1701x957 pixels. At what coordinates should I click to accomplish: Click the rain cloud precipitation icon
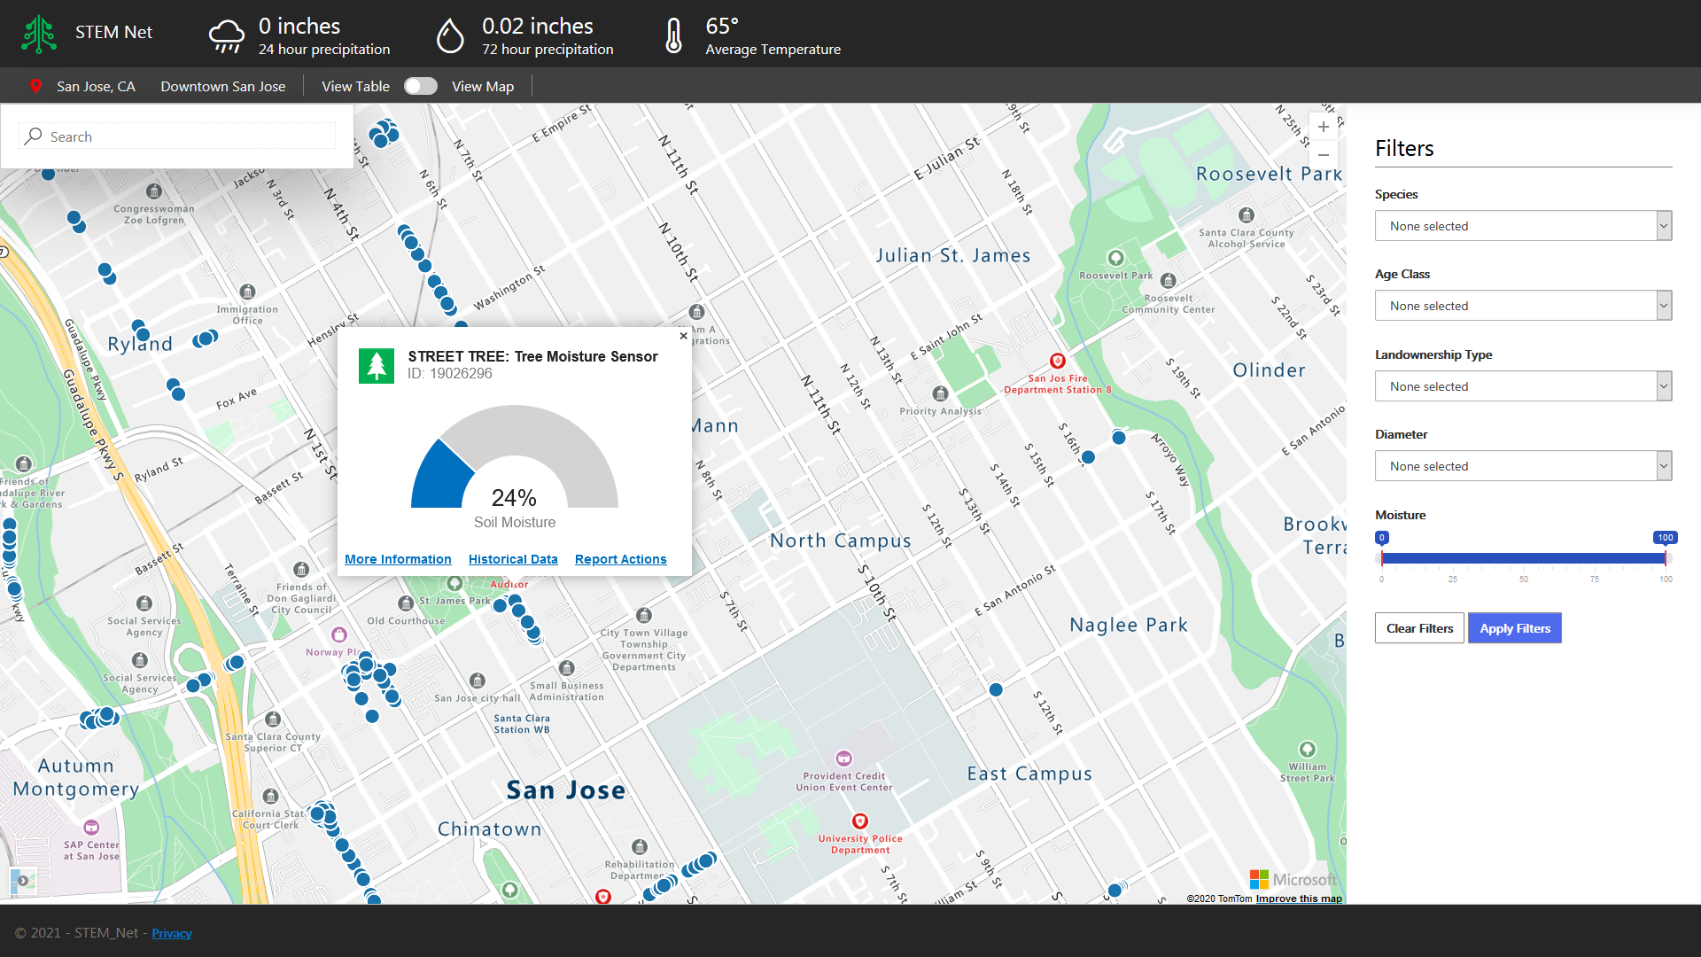(x=226, y=36)
